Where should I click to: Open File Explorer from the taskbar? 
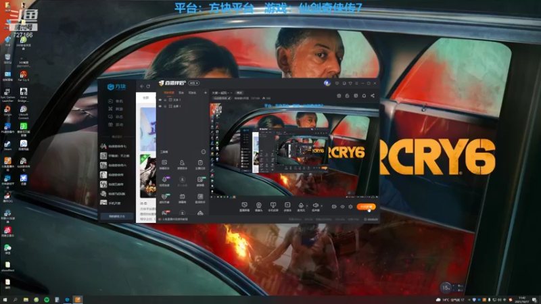coord(26,300)
